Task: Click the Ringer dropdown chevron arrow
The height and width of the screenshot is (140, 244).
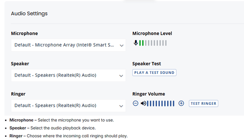Action: pyautogui.click(x=121, y=106)
